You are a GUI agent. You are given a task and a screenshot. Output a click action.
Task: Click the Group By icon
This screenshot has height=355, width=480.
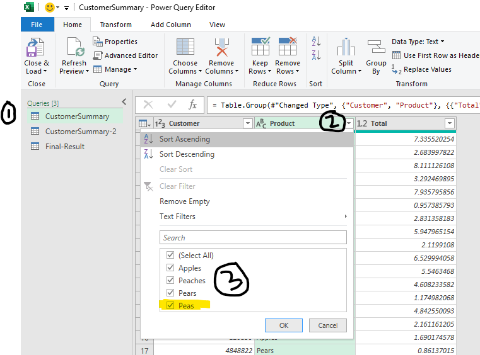point(376,47)
